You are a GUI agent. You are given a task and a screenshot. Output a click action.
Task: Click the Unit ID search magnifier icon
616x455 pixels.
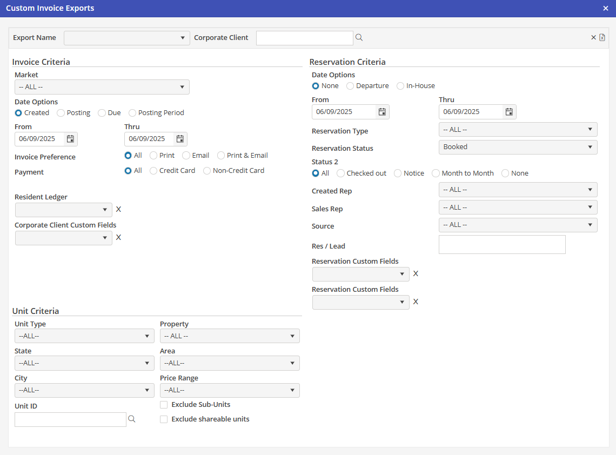(131, 419)
